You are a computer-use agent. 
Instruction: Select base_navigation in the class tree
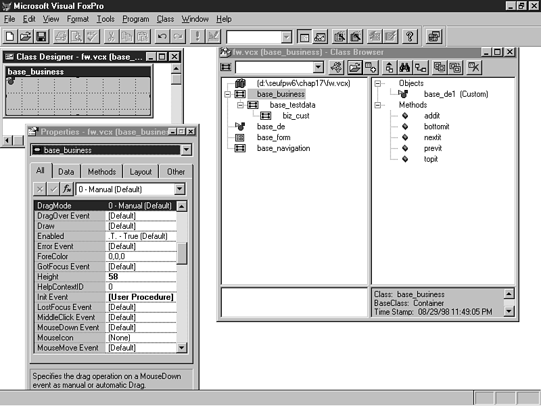[283, 148]
